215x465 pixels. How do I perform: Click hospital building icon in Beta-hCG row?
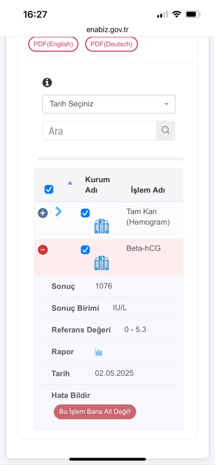(x=102, y=263)
